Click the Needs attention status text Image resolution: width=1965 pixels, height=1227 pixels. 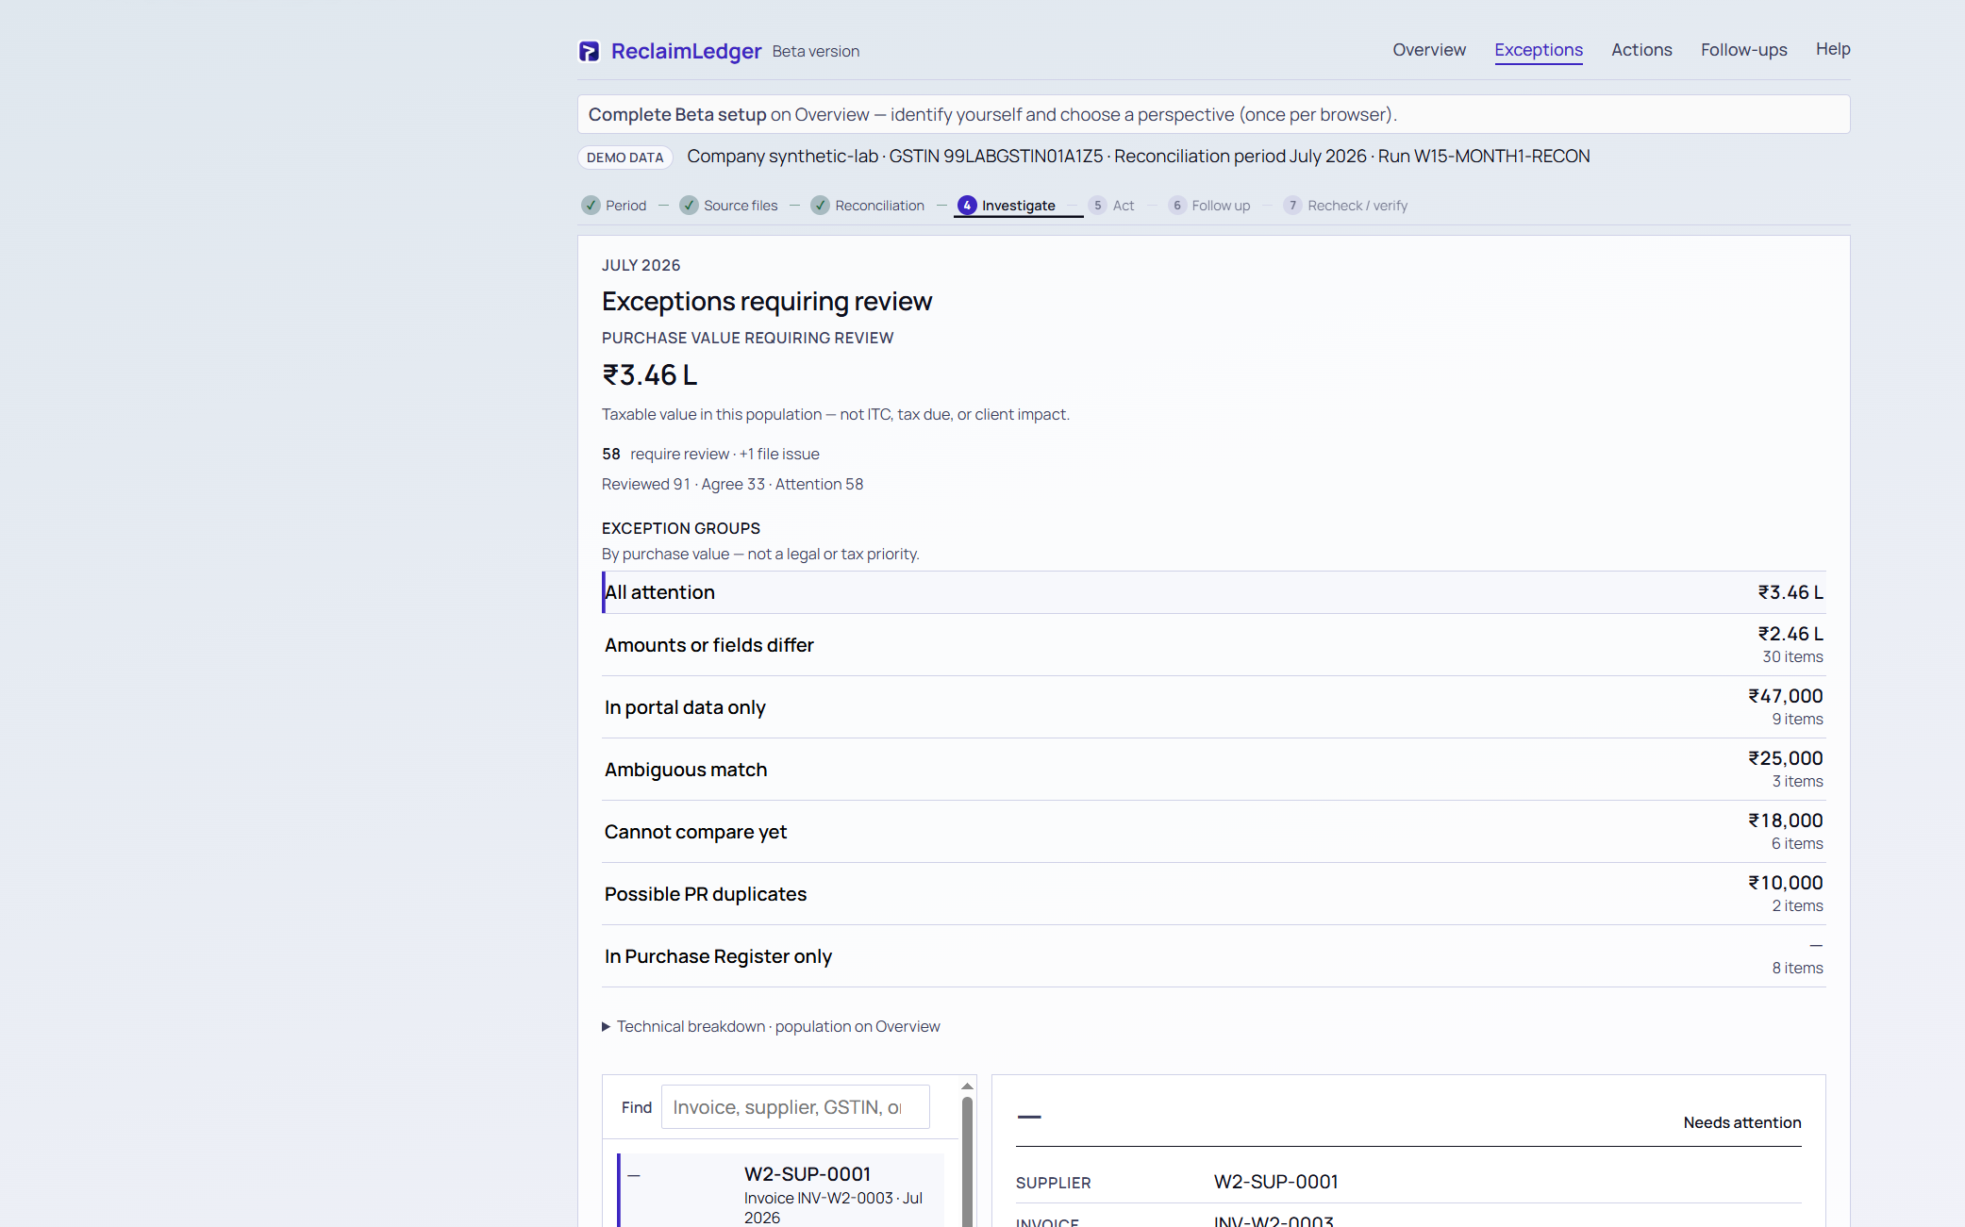click(1742, 1122)
